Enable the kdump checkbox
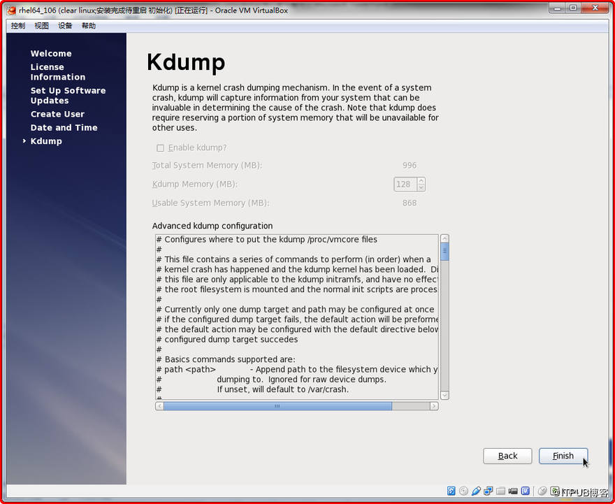Image resolution: width=615 pixels, height=504 pixels. click(161, 147)
